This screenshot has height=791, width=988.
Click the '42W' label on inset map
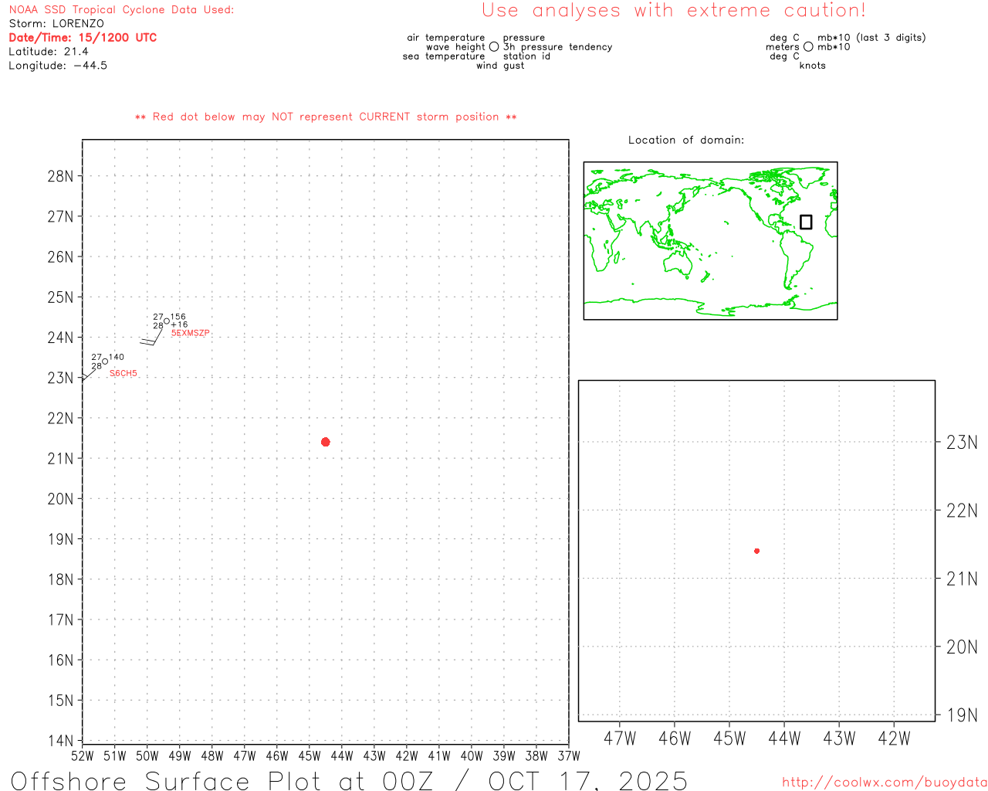coord(894,738)
